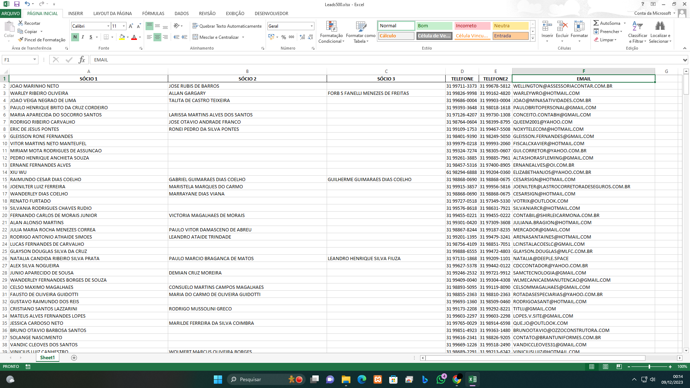Open the FÓRMULAS ribbon tab
690x388 pixels.
[153, 13]
